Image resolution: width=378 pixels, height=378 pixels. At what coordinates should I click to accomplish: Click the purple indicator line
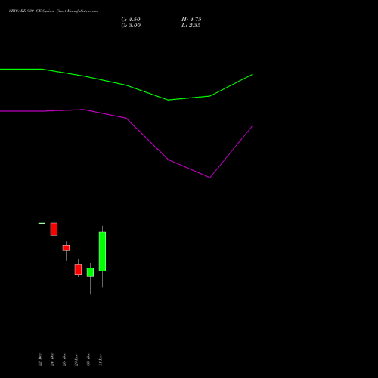point(126,118)
